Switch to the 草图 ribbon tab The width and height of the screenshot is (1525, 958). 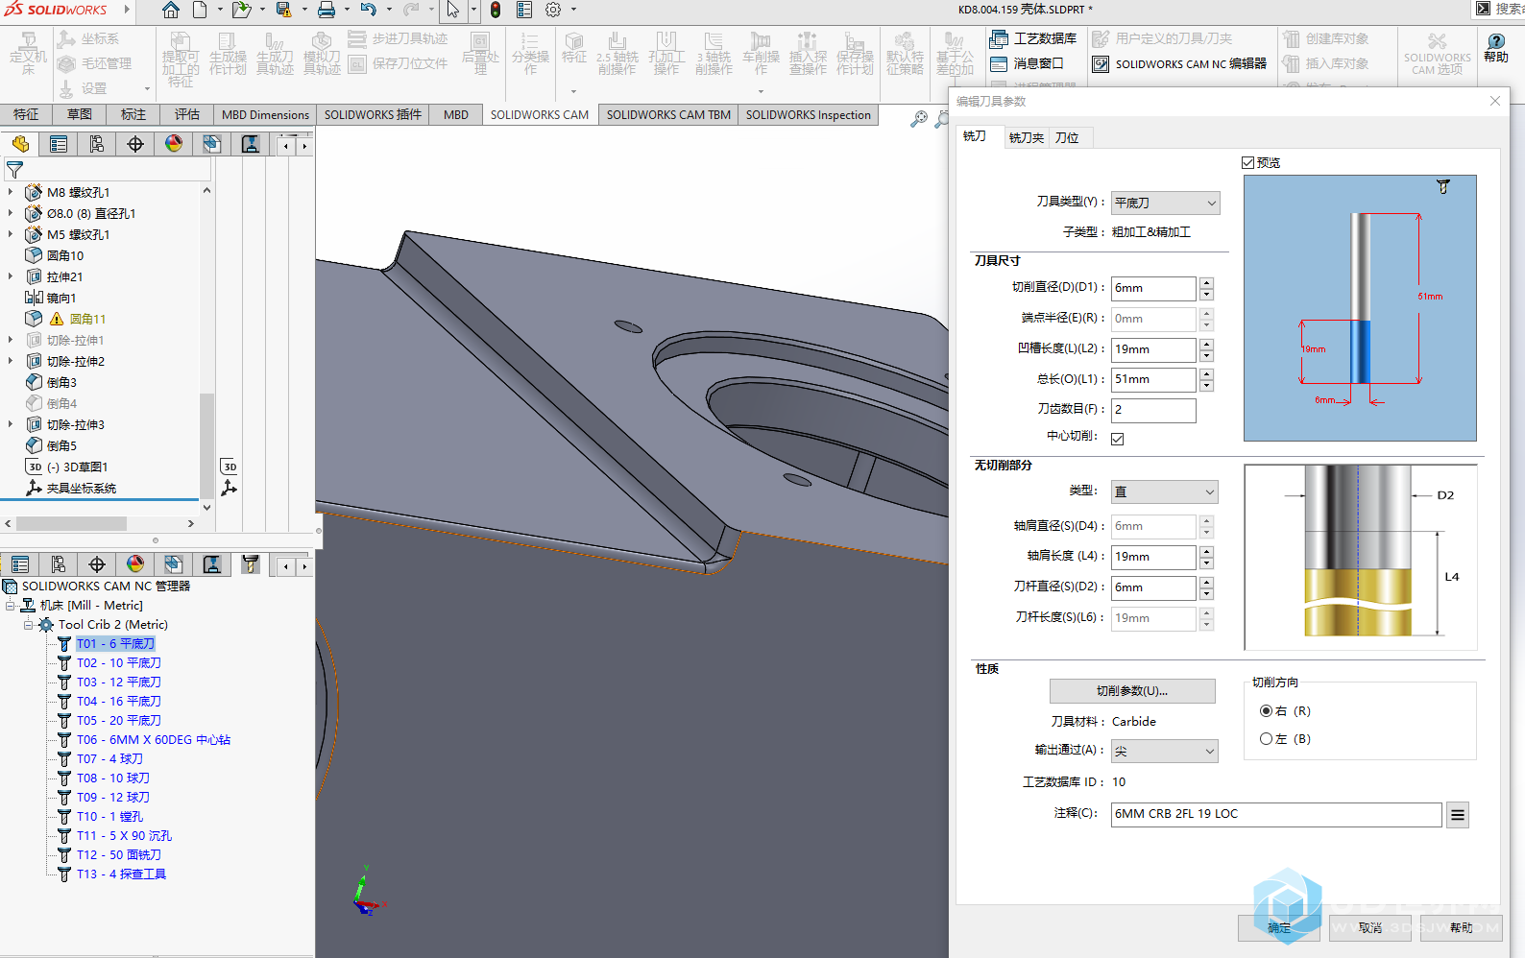coord(80,114)
